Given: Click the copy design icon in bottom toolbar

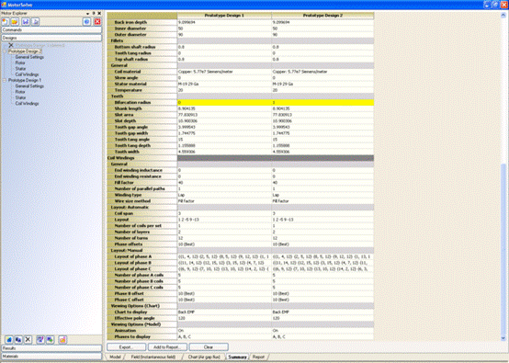Looking at the screenshot, I should click(x=18, y=340).
